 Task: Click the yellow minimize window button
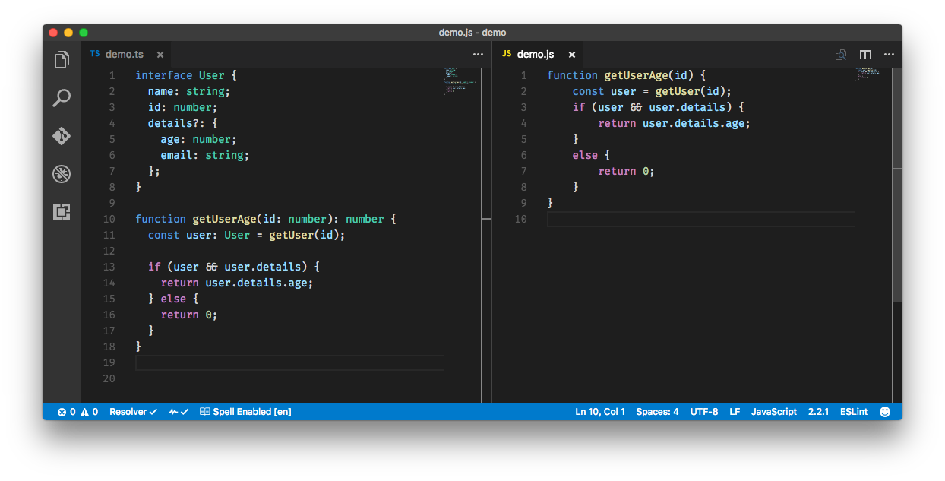point(68,33)
